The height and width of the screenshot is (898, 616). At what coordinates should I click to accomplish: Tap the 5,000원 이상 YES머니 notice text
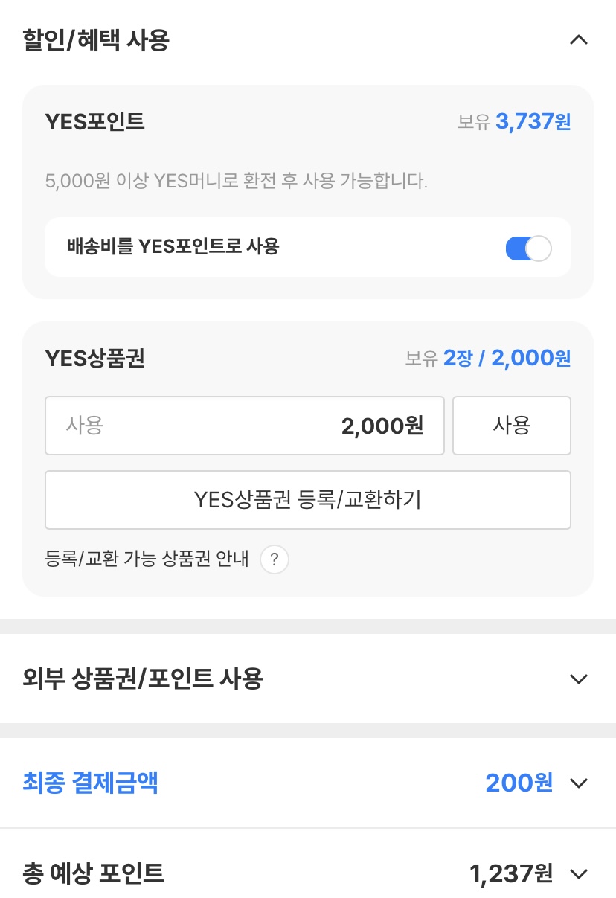pos(237,181)
